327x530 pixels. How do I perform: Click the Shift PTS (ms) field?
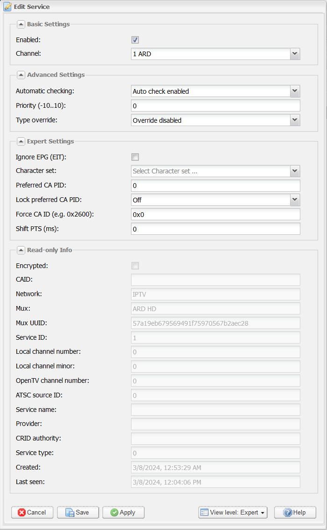point(215,229)
